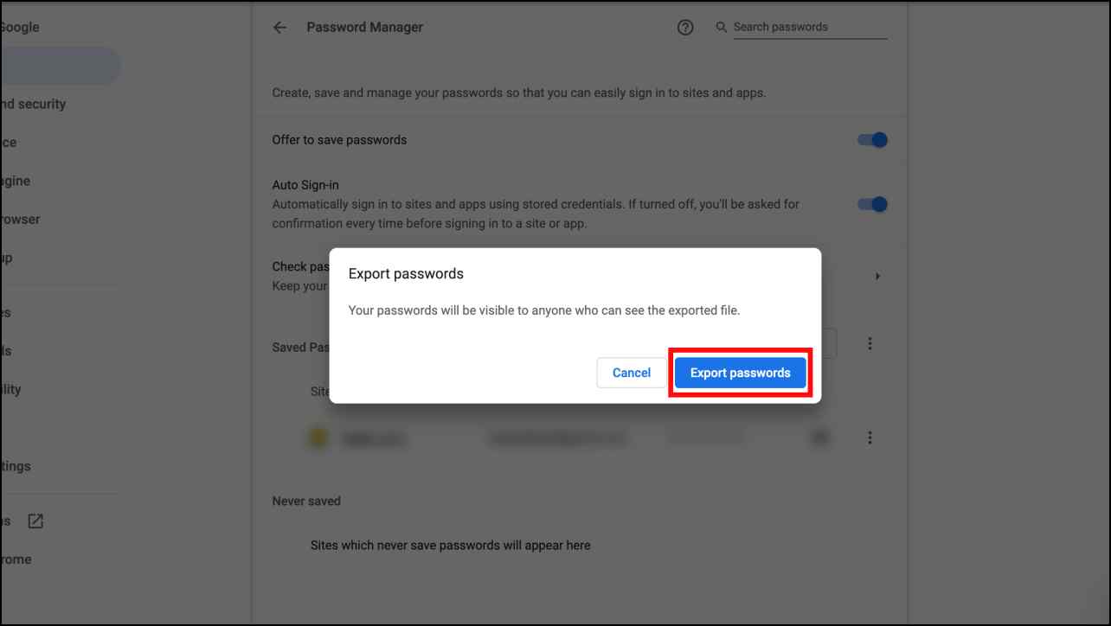Toggle Offer to save passwords switch

coord(872,140)
